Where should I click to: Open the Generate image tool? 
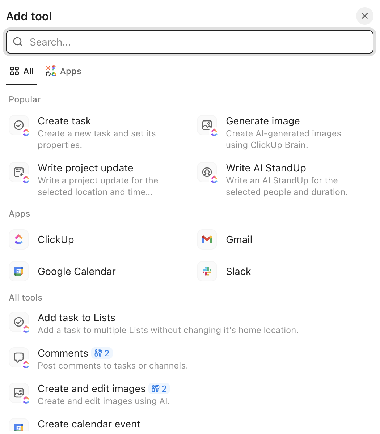[263, 121]
